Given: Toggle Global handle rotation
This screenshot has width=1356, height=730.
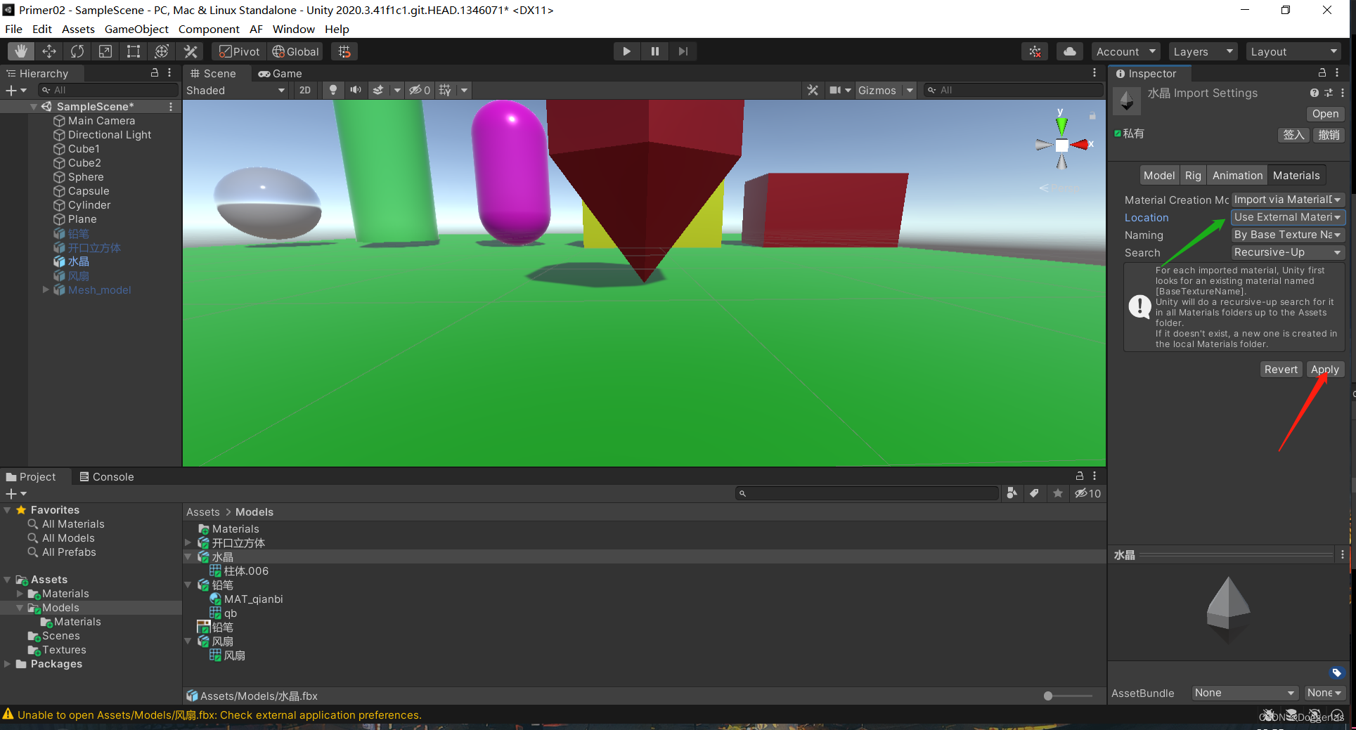Looking at the screenshot, I should point(296,51).
